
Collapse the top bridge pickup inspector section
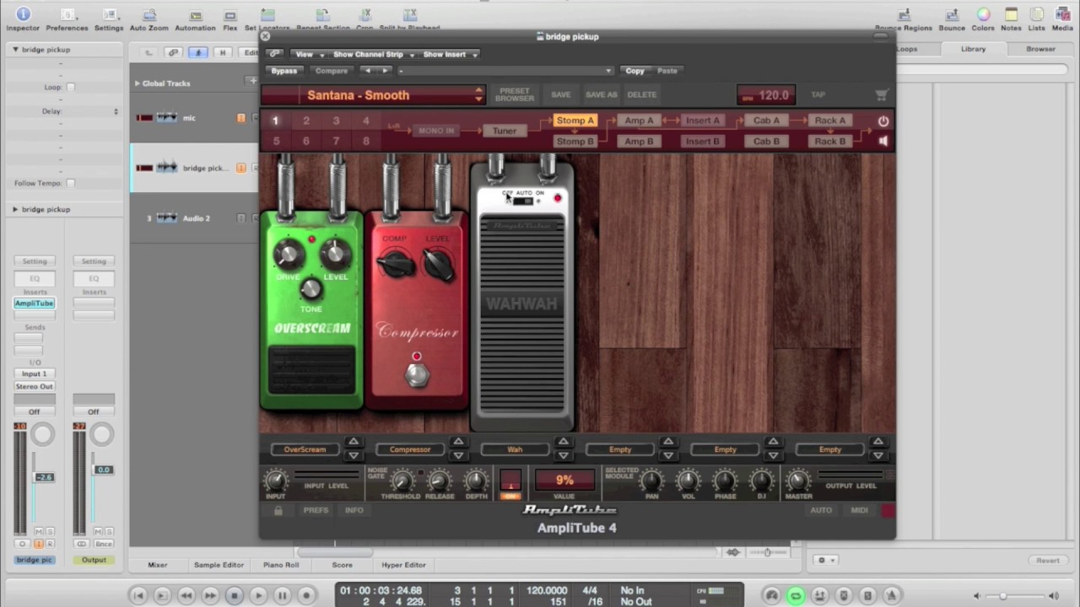[x=14, y=50]
